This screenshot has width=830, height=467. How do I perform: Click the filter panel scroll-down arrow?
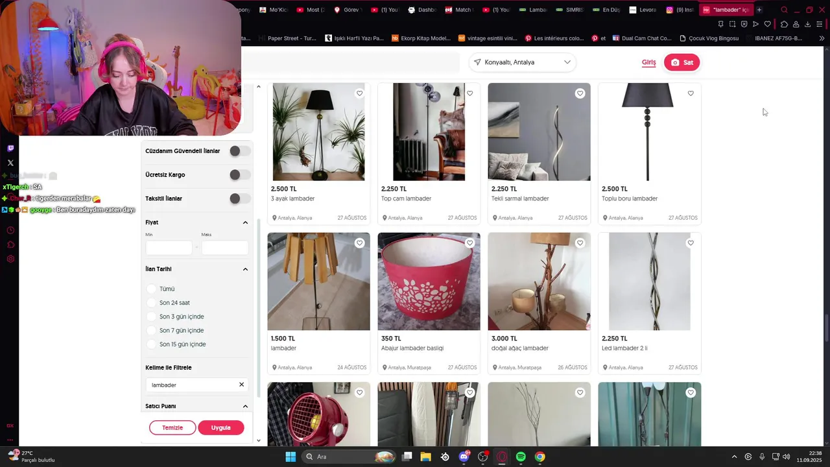(259, 440)
